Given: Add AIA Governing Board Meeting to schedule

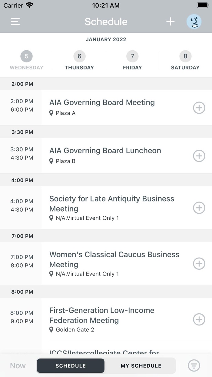Looking at the screenshot, I should coord(199,108).
